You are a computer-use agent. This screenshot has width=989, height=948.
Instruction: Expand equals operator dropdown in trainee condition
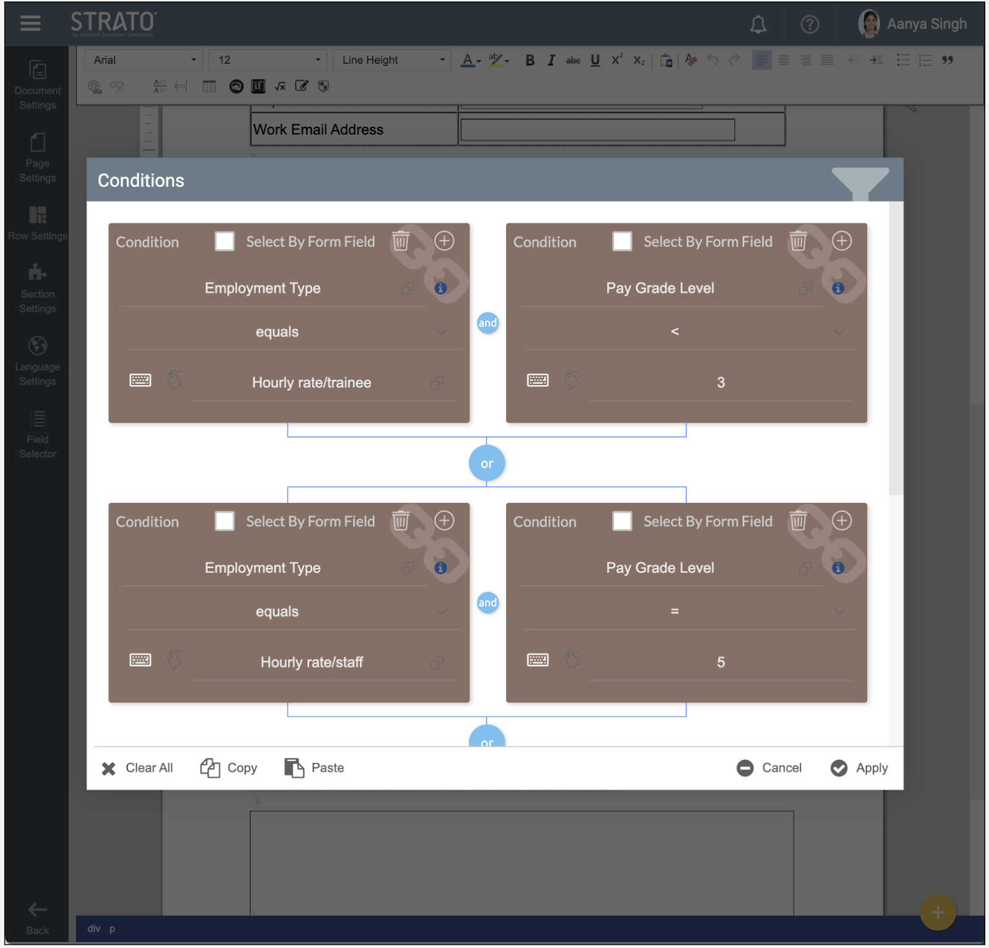click(441, 332)
